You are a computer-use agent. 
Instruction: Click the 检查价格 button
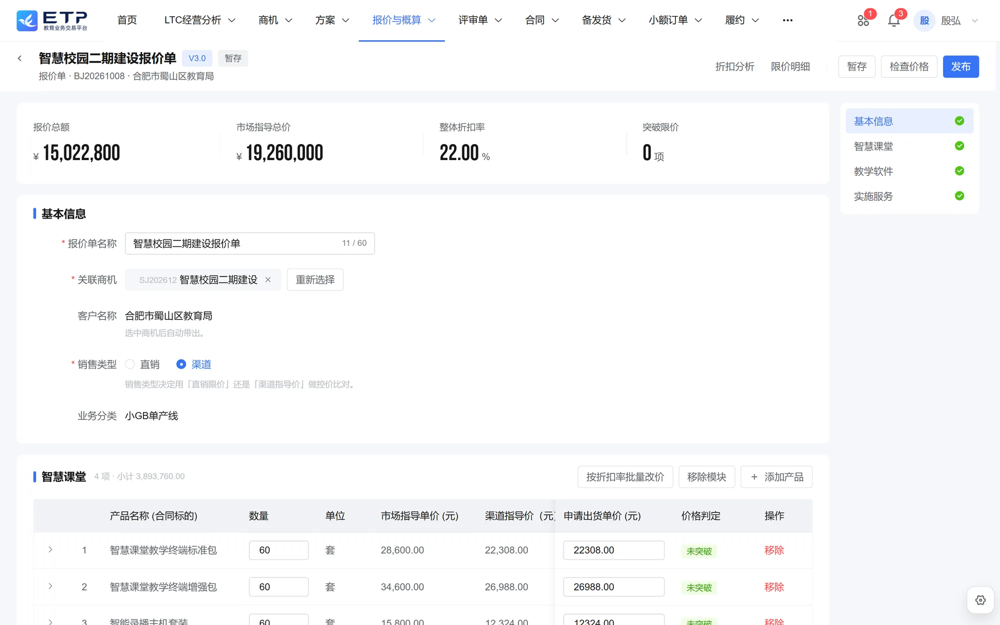point(908,66)
